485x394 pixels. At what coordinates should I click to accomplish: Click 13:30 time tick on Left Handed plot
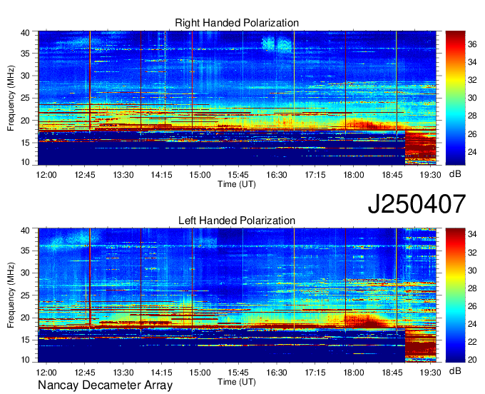[123, 373]
